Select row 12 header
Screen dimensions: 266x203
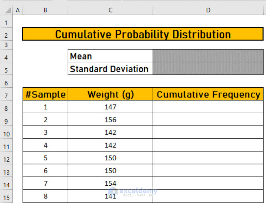(x=6, y=158)
